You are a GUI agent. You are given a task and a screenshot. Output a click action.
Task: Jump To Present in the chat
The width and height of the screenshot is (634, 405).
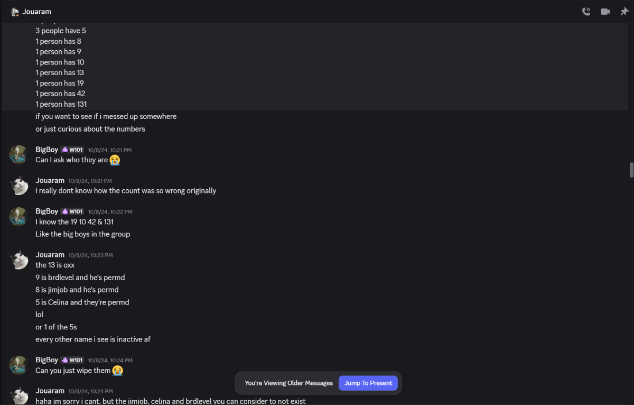coord(368,383)
